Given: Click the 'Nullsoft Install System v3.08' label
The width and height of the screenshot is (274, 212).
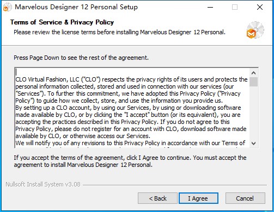Looking at the screenshot, I should click(x=43, y=184).
